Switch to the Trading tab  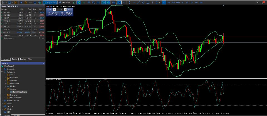[x=23, y=59]
